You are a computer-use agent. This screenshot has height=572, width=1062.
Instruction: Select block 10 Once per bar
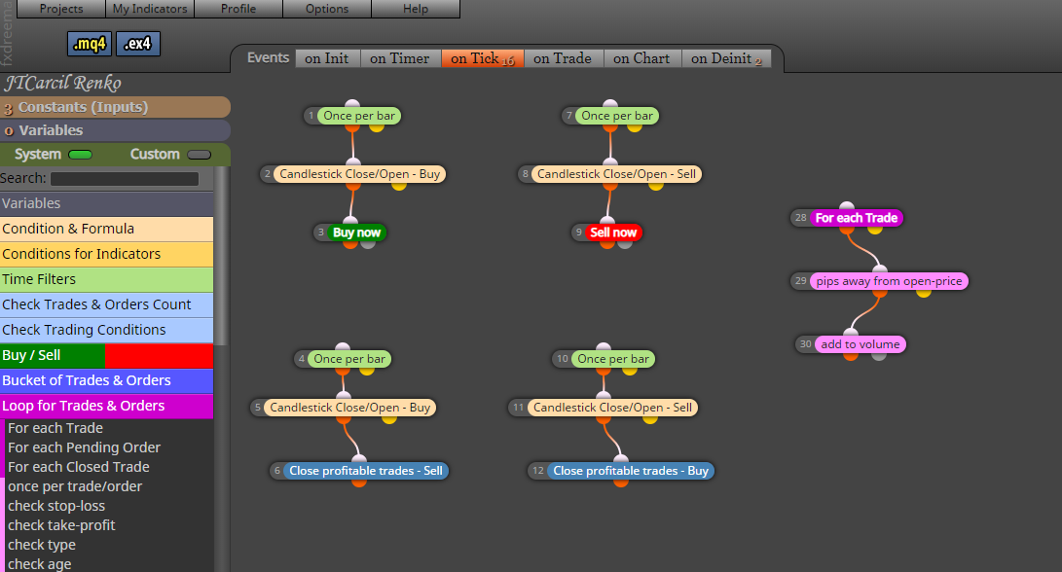(613, 359)
